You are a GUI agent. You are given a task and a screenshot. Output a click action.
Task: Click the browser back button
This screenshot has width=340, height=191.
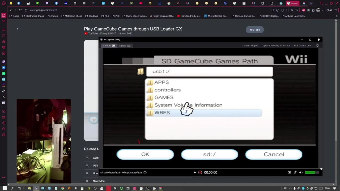[11, 10]
